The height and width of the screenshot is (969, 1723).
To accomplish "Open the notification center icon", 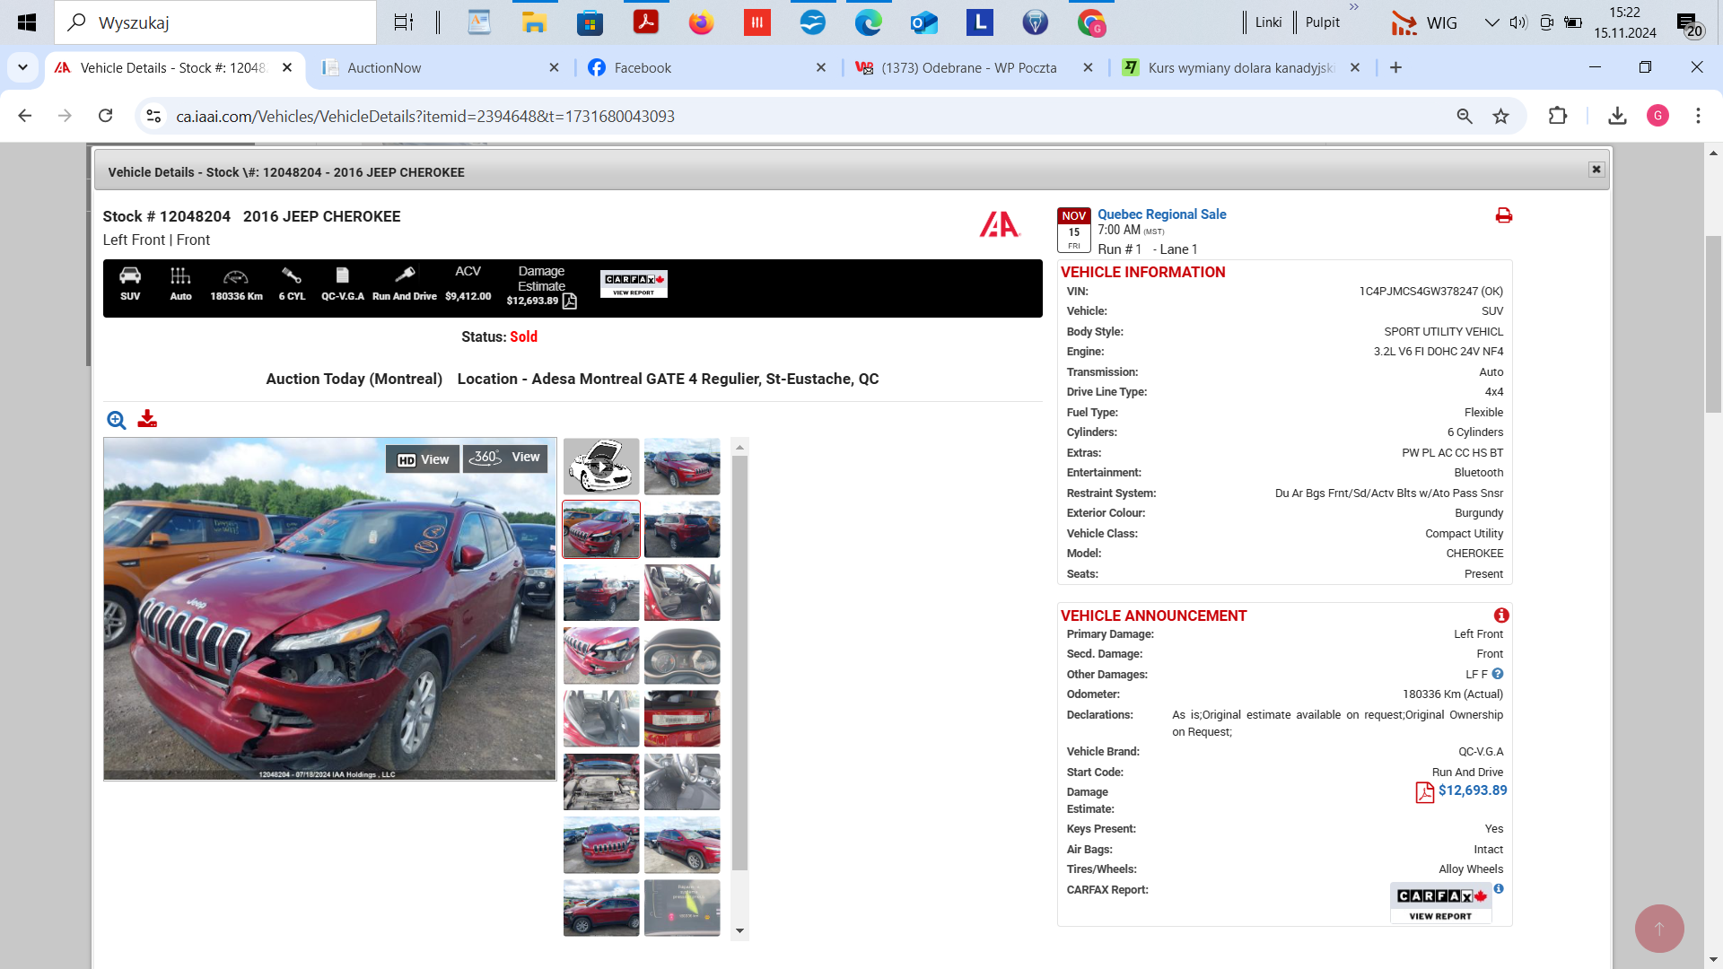I will [1689, 22].
